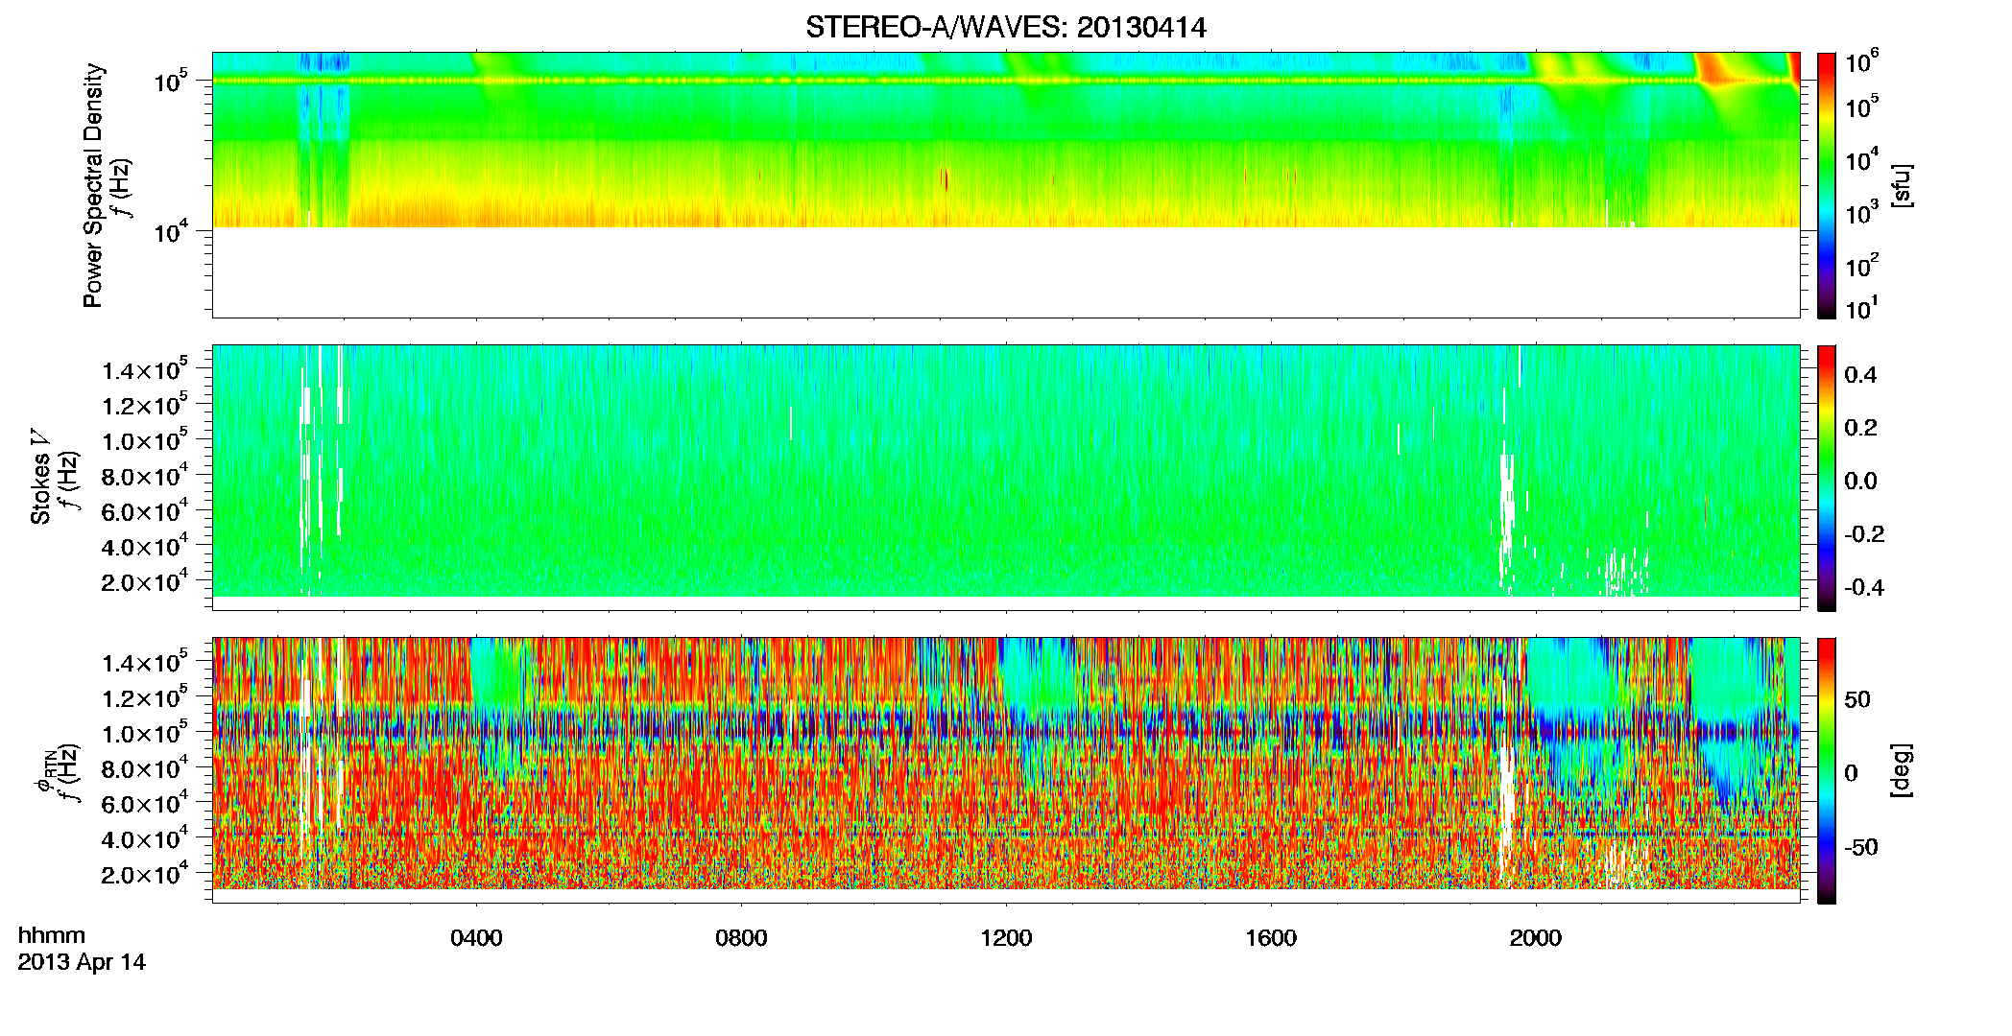
Task: Select the "Power Spectral Density" y-axis label
Action: tap(93, 185)
